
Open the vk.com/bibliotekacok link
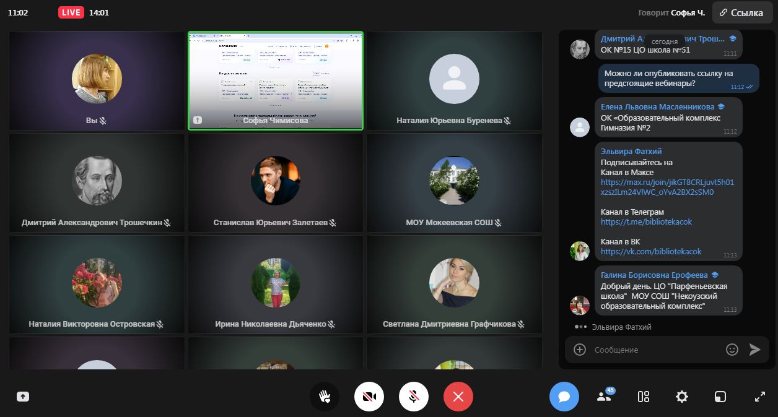(x=651, y=251)
